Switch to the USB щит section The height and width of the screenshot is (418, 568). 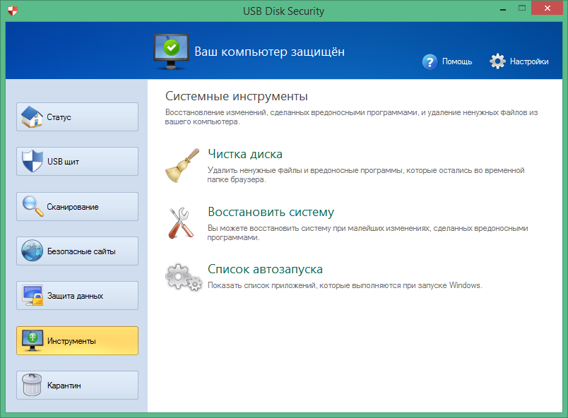point(77,162)
